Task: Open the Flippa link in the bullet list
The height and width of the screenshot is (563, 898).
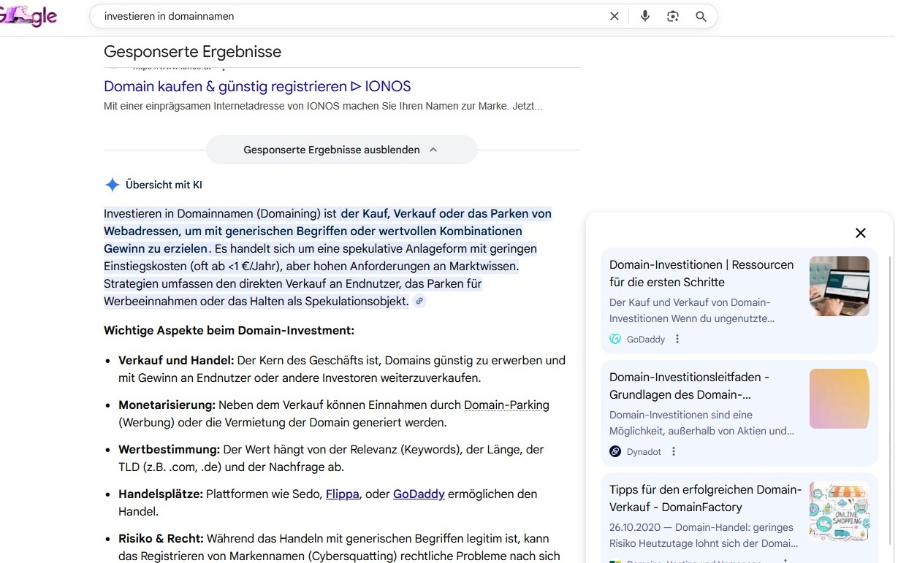Action: [x=342, y=494]
